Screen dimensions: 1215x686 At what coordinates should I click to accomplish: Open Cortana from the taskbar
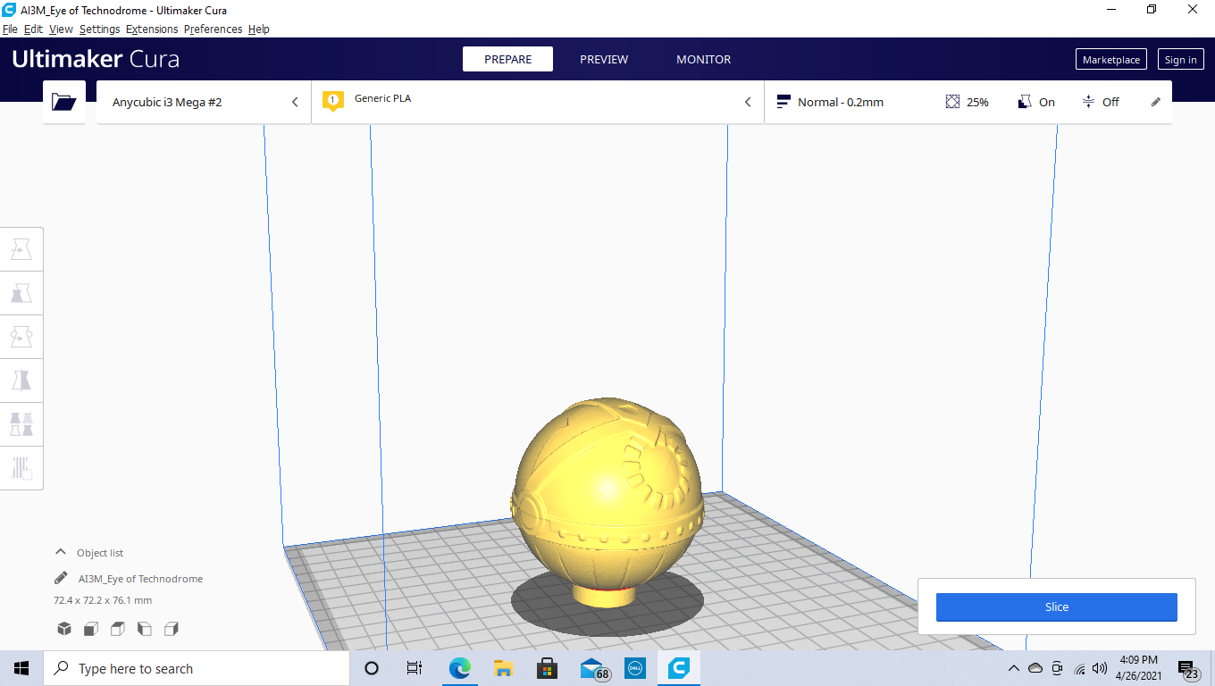point(372,668)
